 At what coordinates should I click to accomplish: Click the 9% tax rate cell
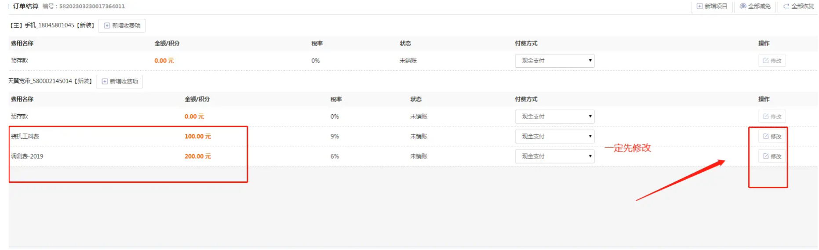[x=335, y=136]
